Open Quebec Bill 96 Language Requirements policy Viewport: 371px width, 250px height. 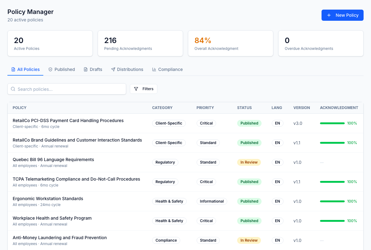point(53,160)
